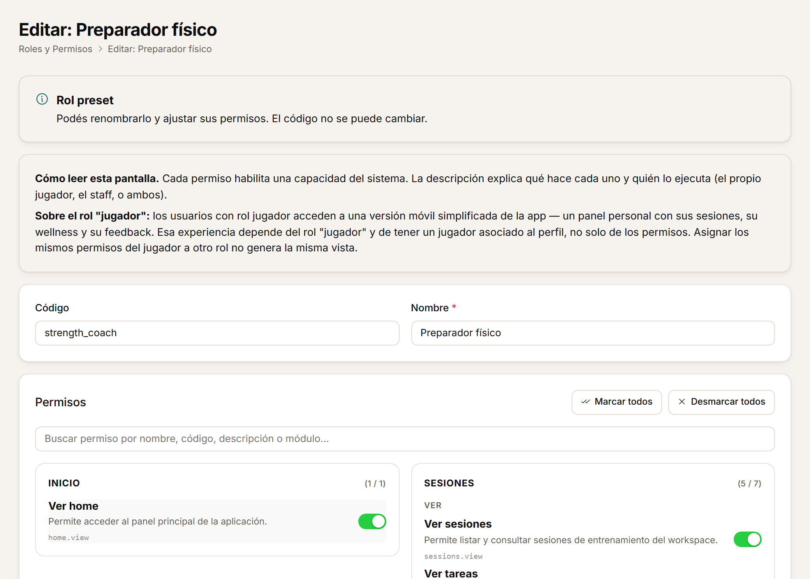
Task: Click the SESIONES module heading
Action: pos(449,483)
